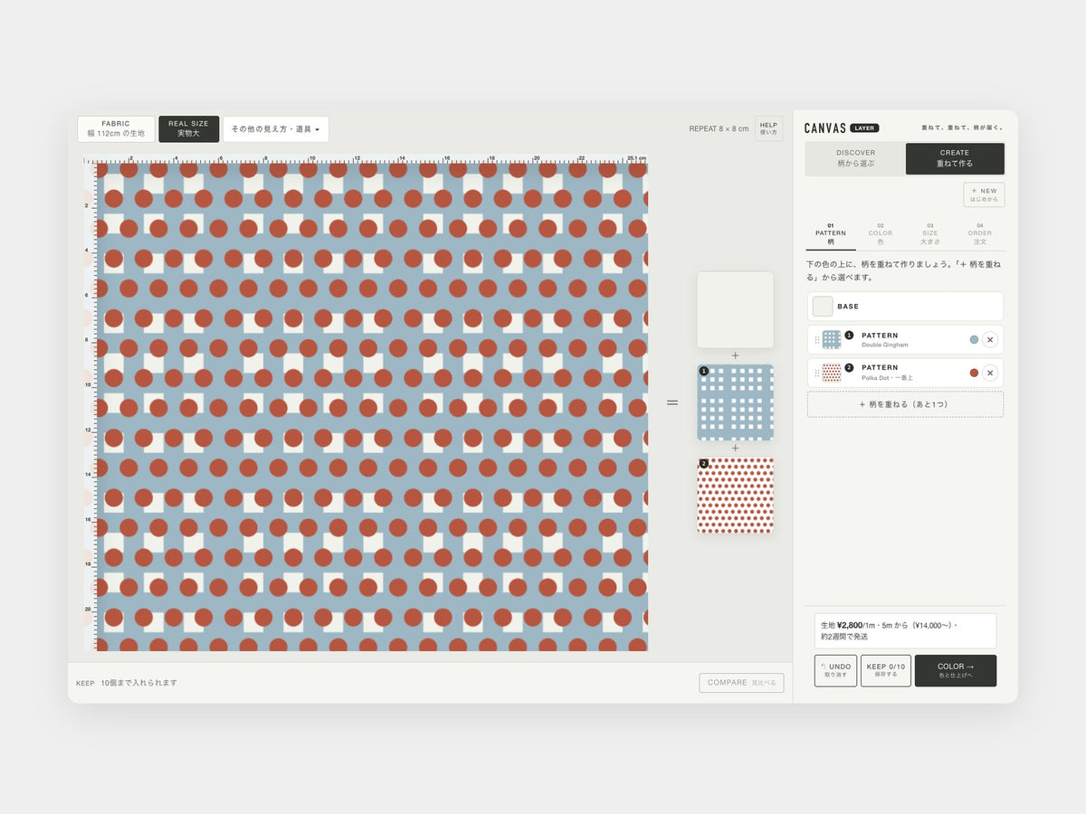Go to the 03 SIZE step tab
This screenshot has height=814, width=1086.
930,234
